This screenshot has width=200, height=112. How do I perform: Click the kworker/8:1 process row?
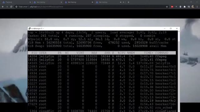(102, 77)
